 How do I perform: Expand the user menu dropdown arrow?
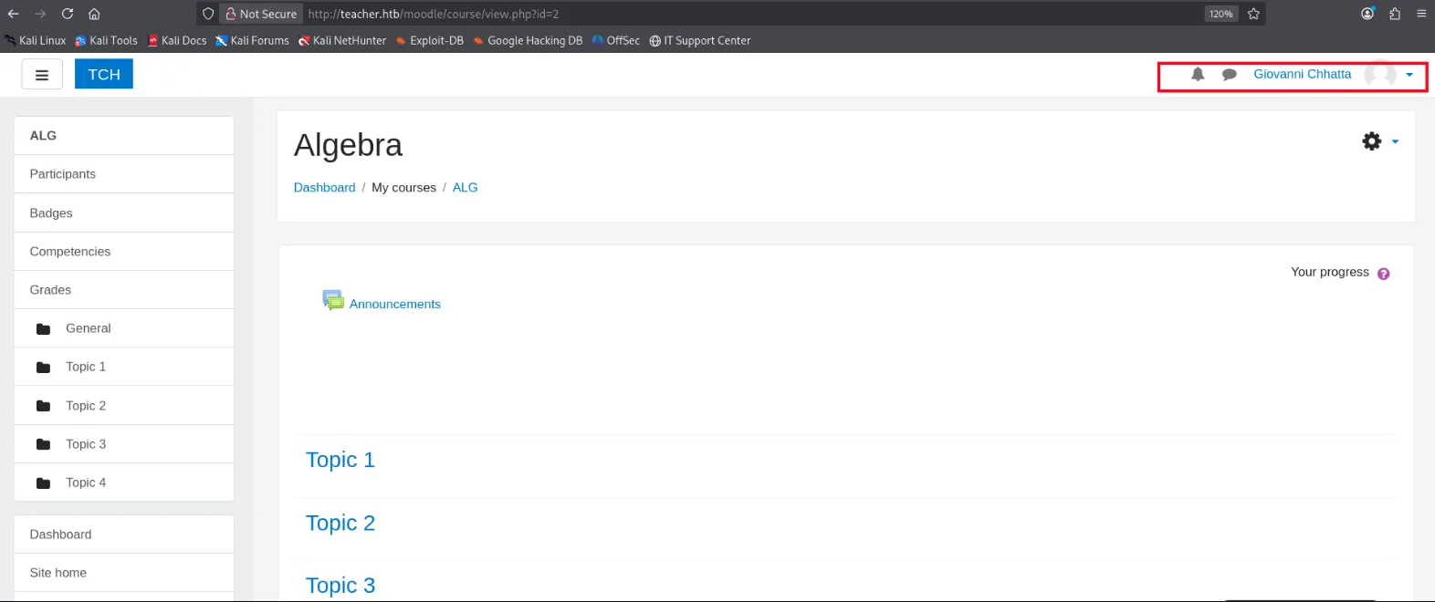pos(1409,75)
